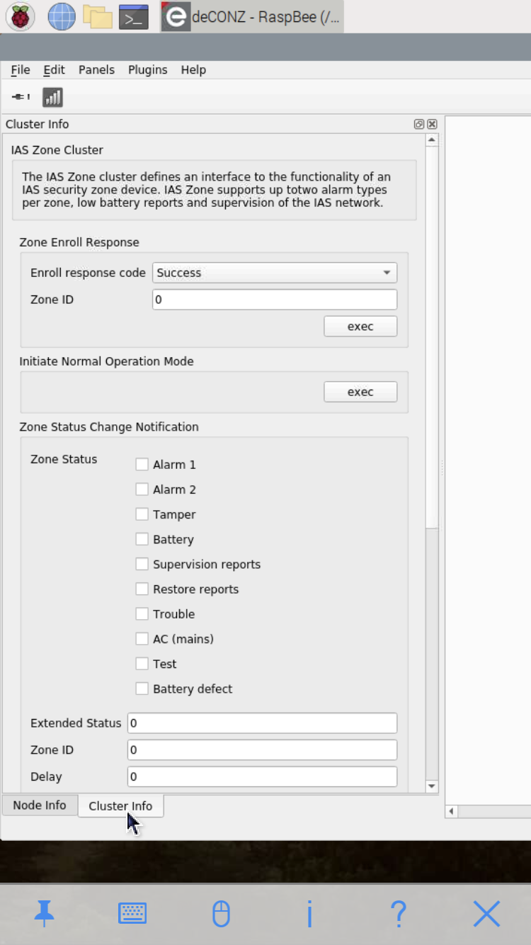Toggle the Battery defect checkbox
The image size is (531, 945).
tap(142, 689)
